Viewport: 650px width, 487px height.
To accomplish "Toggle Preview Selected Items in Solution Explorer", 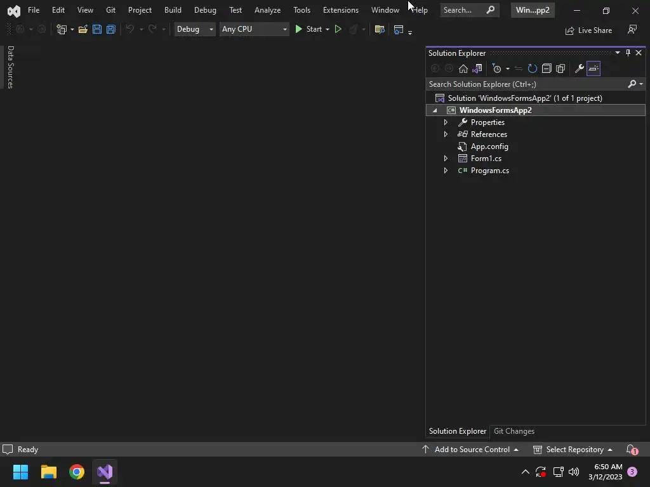I will coord(594,68).
